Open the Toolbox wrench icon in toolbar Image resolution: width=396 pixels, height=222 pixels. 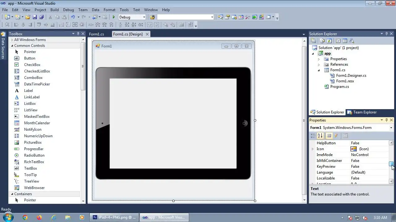[247, 17]
